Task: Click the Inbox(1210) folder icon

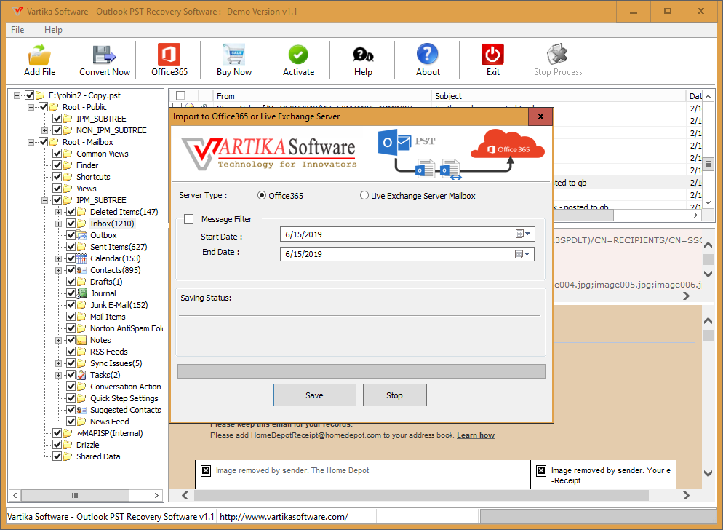Action: pyautogui.click(x=81, y=224)
